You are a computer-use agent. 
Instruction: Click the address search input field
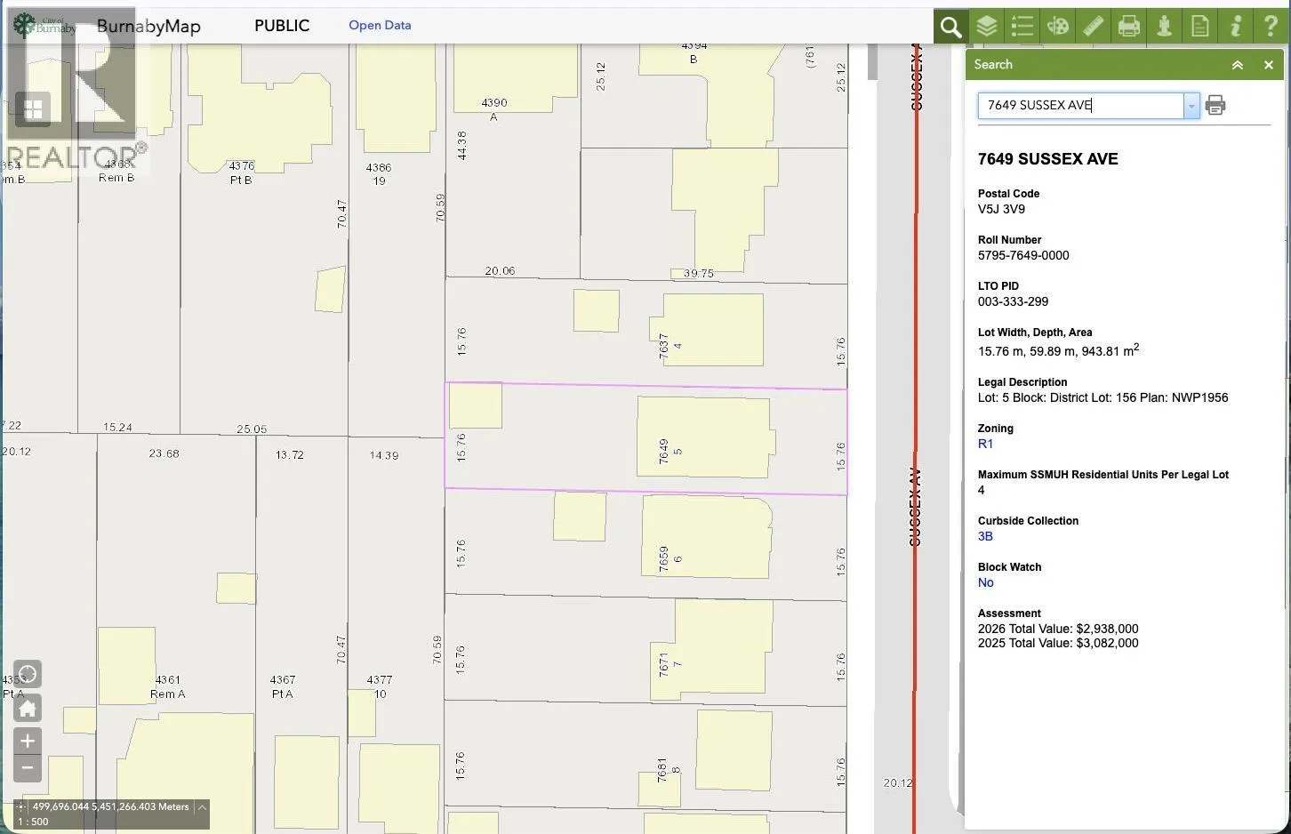click(1081, 106)
